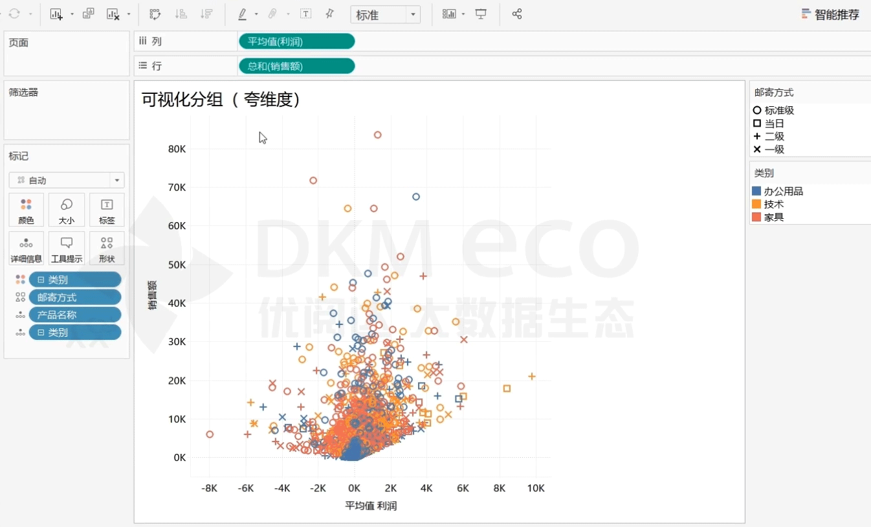
Task: Toggle mark labels with the T icon
Action: (305, 14)
